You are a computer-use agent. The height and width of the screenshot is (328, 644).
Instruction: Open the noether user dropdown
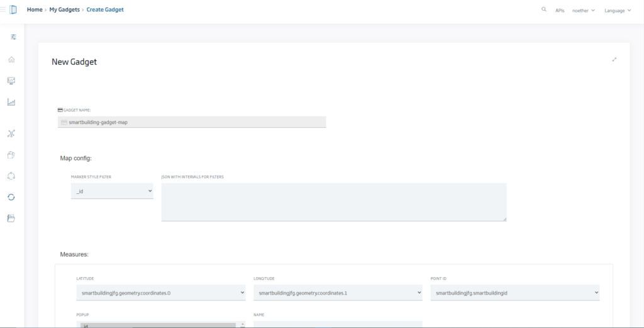click(x=583, y=11)
